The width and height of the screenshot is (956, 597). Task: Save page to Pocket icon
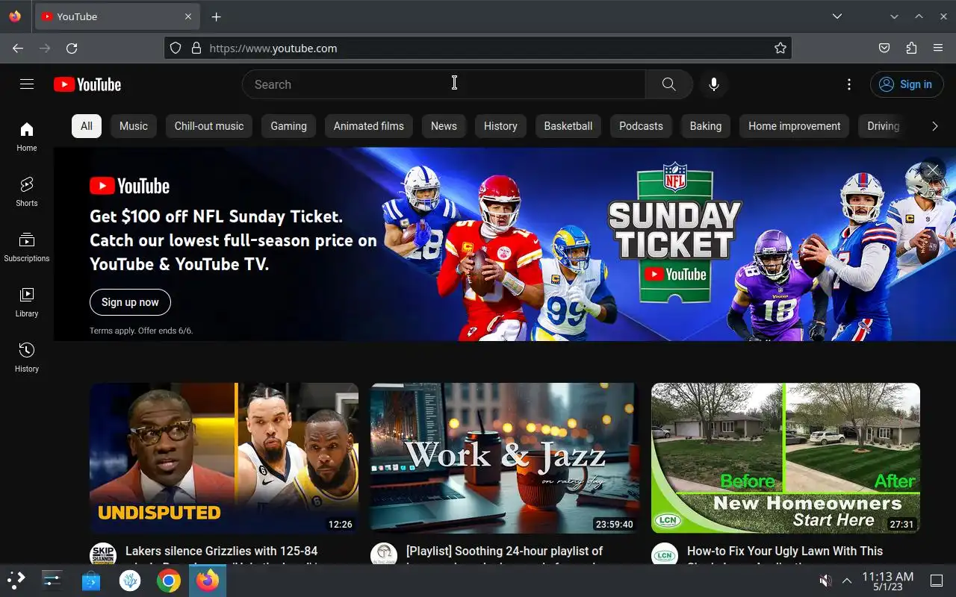[884, 48]
